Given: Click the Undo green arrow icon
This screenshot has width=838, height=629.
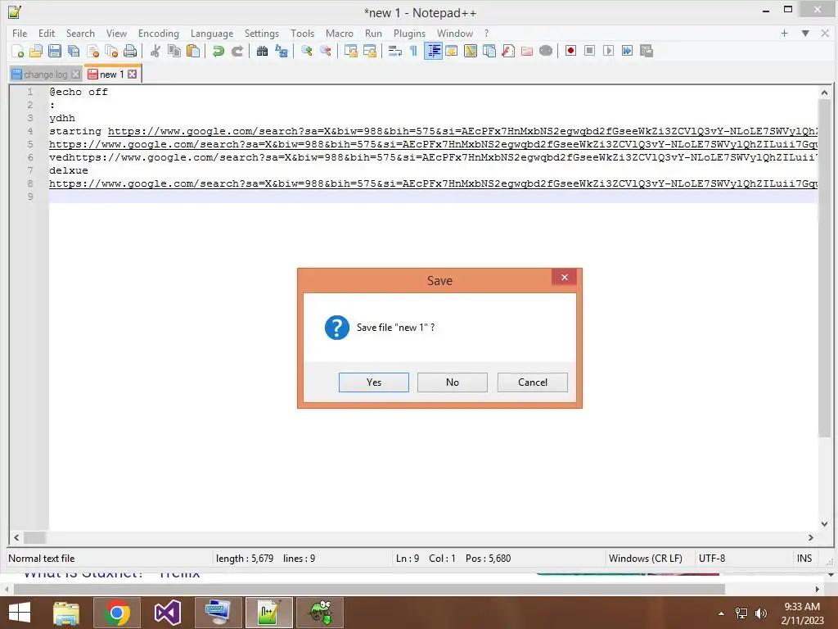Looking at the screenshot, I should point(218,51).
